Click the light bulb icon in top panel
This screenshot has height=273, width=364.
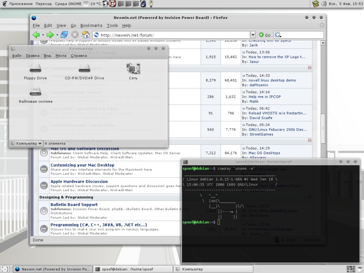[151, 4]
